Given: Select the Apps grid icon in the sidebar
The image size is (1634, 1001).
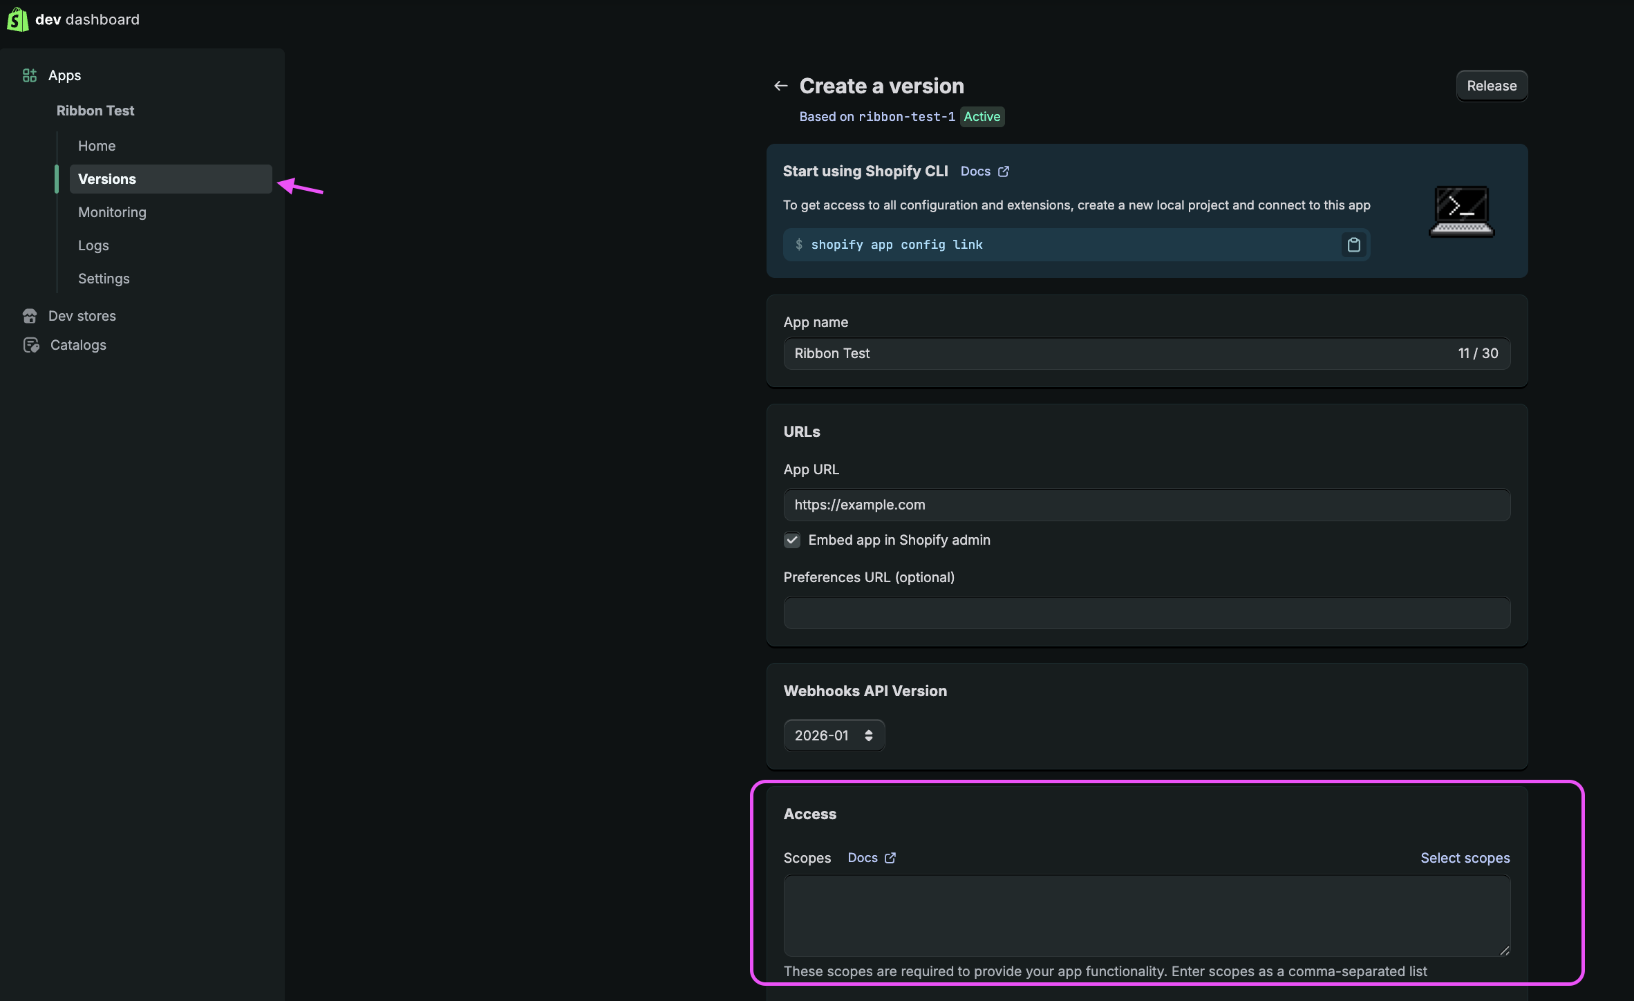Looking at the screenshot, I should coord(28,75).
